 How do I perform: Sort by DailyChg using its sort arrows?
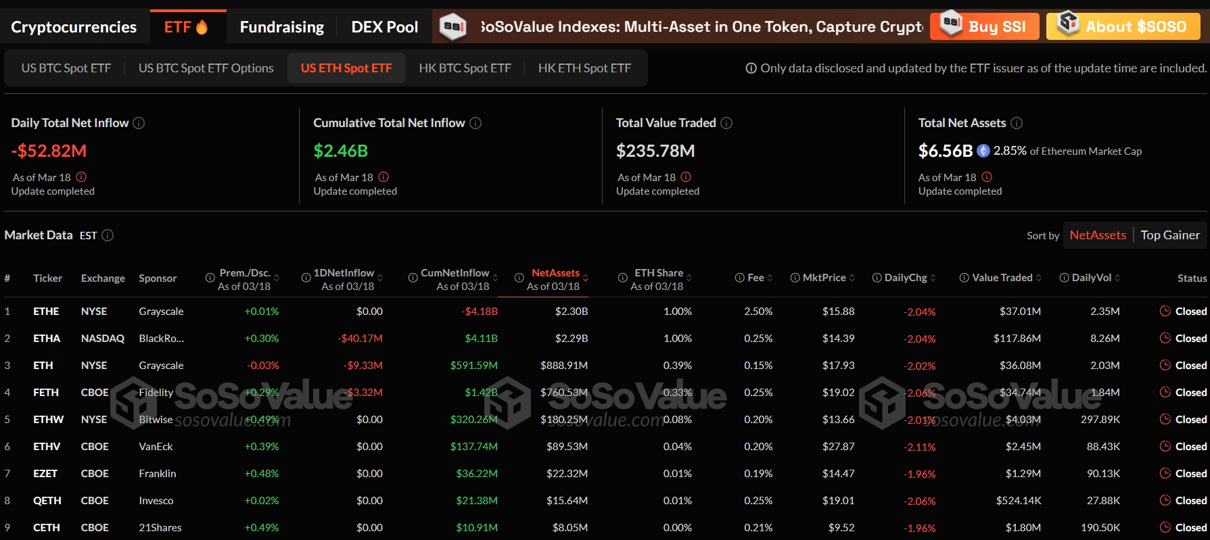(933, 278)
